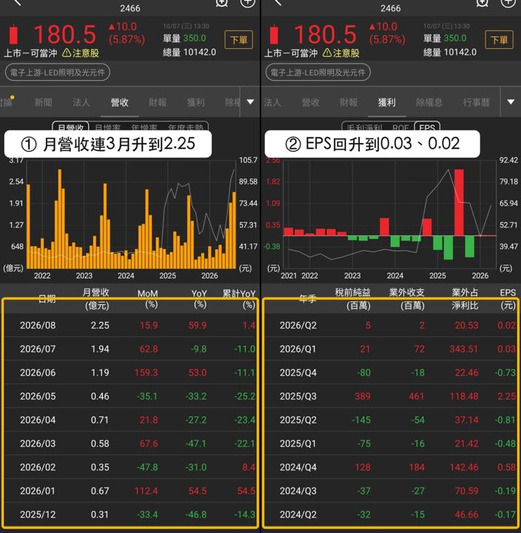521x533 pixels.
Task: Select 月營收 chart toggle
Action: [71, 127]
